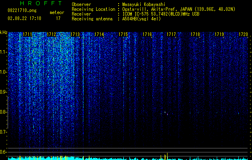Click the 1.0 kHz axis label
252x160 pixels.
coord(3,72)
